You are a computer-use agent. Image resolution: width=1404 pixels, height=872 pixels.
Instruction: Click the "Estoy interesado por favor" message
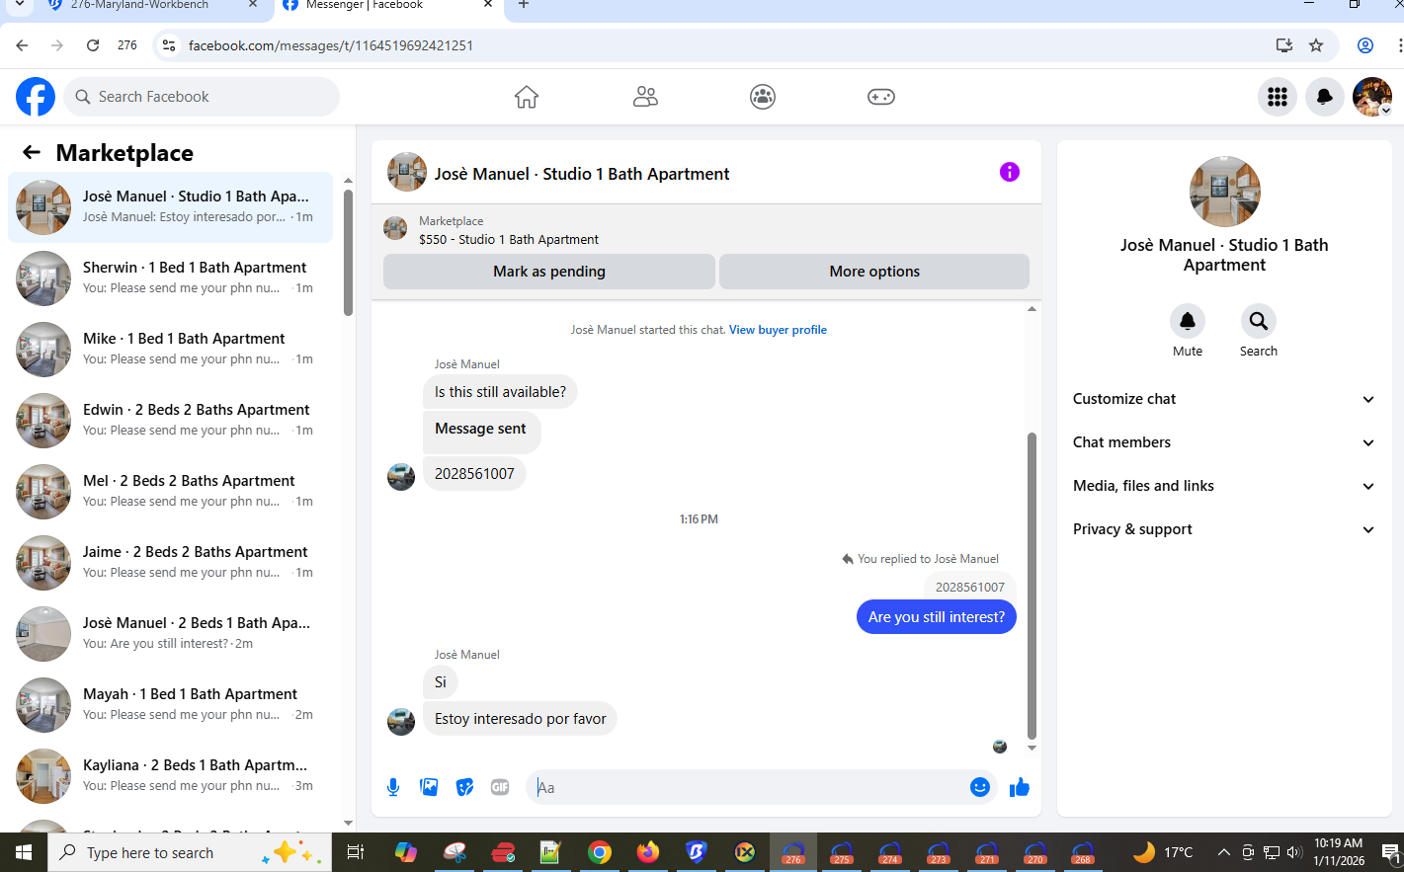click(x=521, y=719)
